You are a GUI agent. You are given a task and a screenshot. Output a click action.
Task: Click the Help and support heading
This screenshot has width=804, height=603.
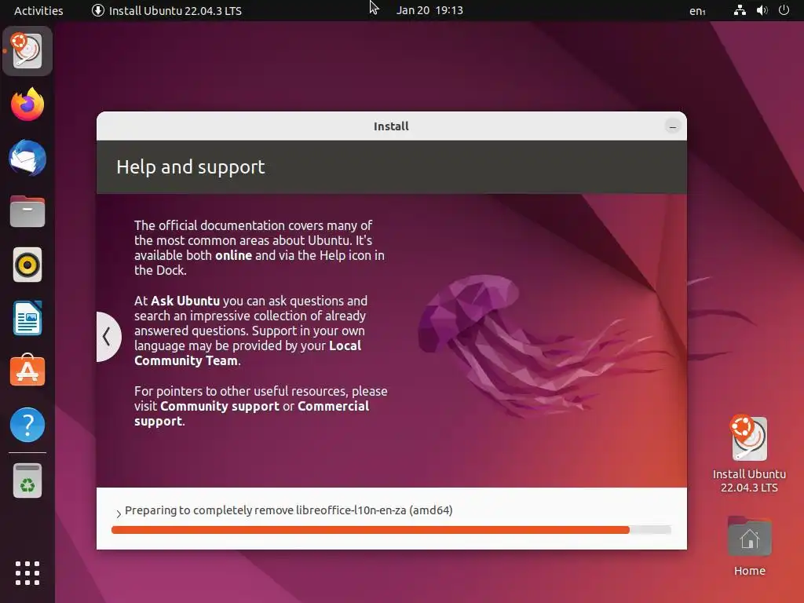point(190,167)
